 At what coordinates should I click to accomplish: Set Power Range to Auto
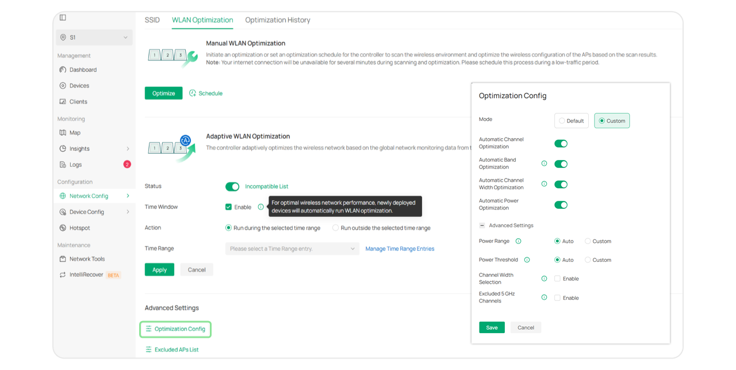(x=557, y=241)
